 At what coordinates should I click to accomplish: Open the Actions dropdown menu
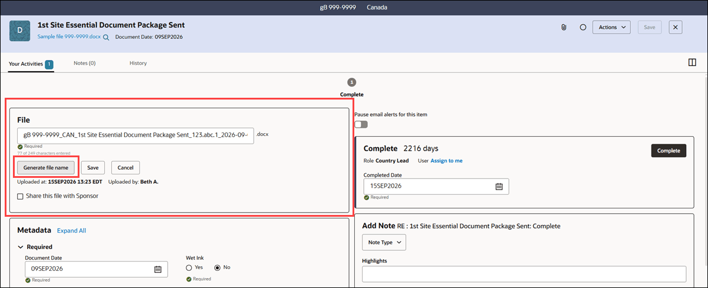coord(611,27)
